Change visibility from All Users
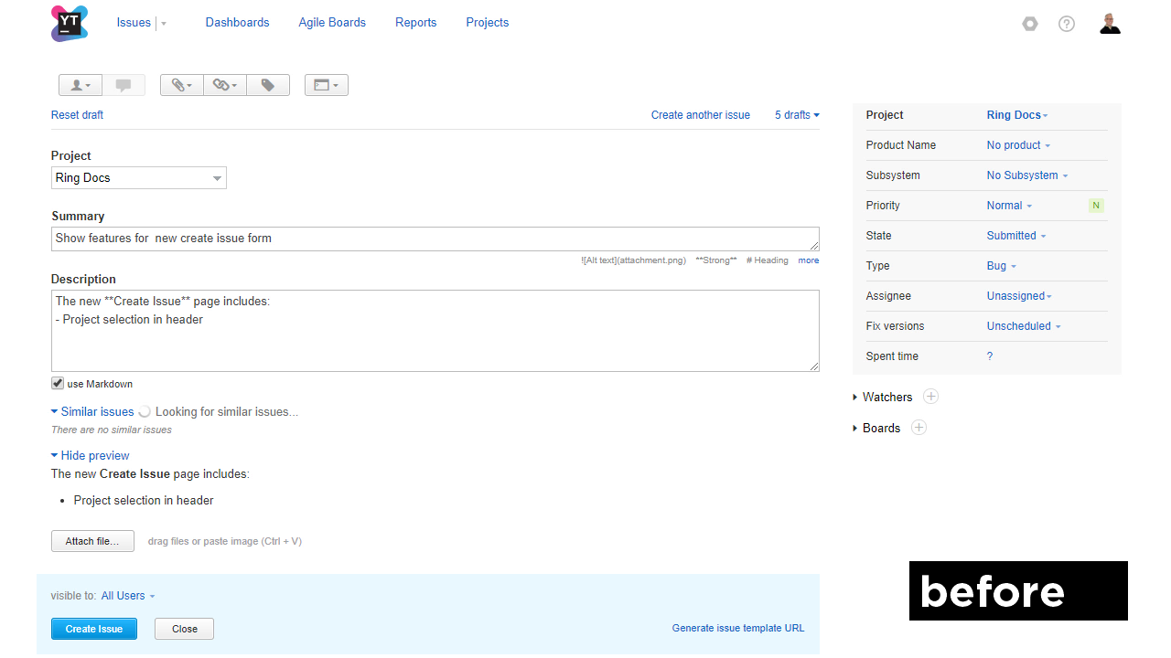 click(x=128, y=596)
